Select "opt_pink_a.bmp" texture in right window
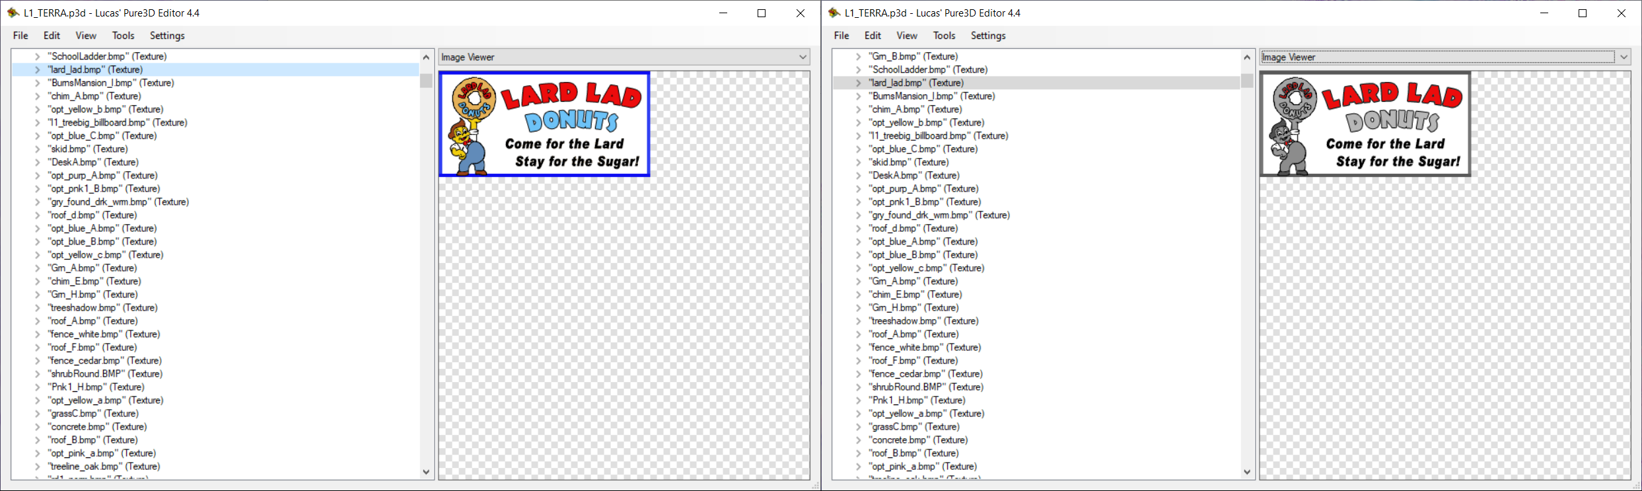 923,466
